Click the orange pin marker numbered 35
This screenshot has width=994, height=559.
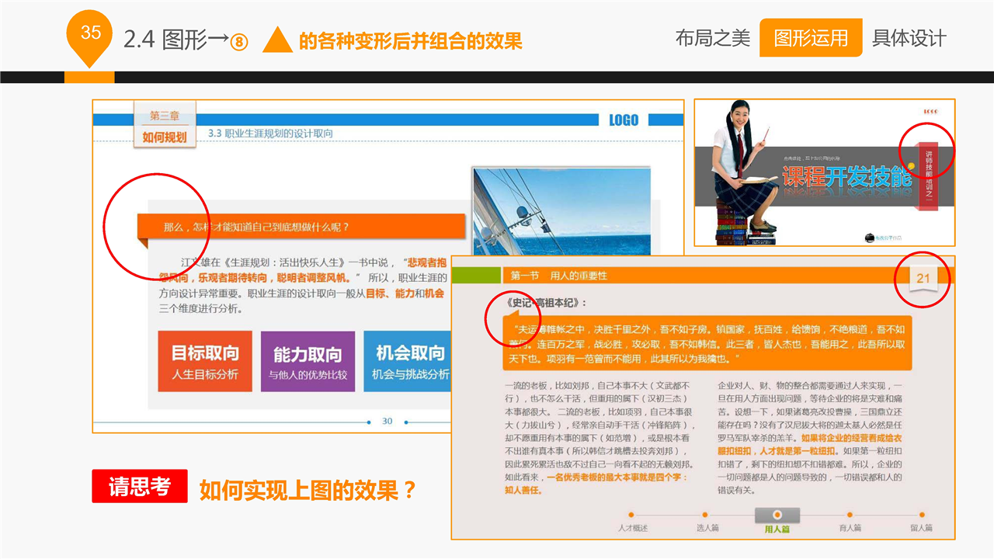click(90, 35)
